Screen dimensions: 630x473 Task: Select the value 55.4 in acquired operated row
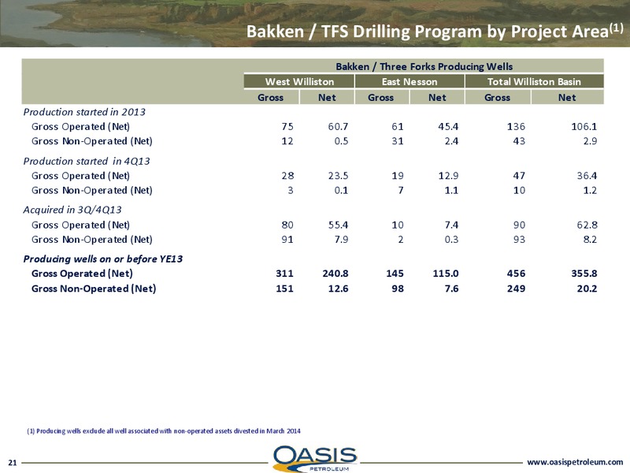(338, 225)
